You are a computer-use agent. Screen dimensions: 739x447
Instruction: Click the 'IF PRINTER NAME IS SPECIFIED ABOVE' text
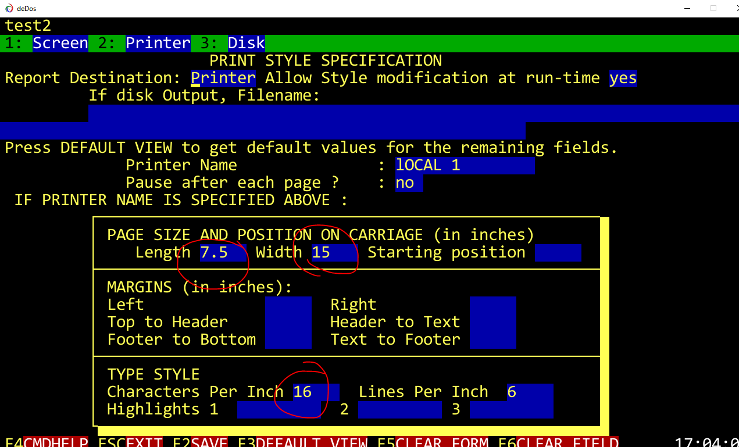181,201
